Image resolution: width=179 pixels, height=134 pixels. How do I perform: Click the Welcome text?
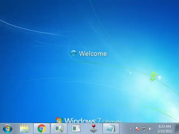[93, 53]
